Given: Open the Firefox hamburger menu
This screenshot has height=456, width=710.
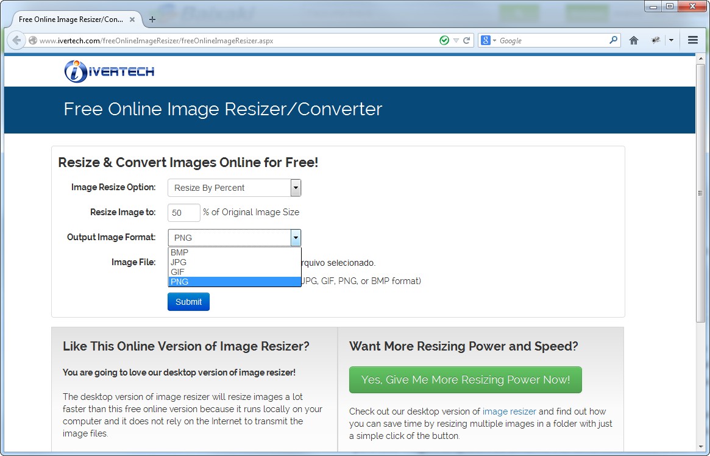Looking at the screenshot, I should click(692, 40).
